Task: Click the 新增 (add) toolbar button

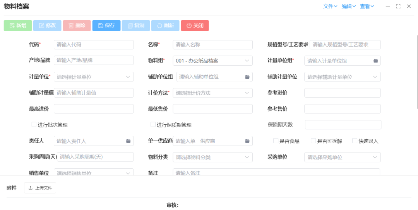Action: pyautogui.click(x=18, y=25)
